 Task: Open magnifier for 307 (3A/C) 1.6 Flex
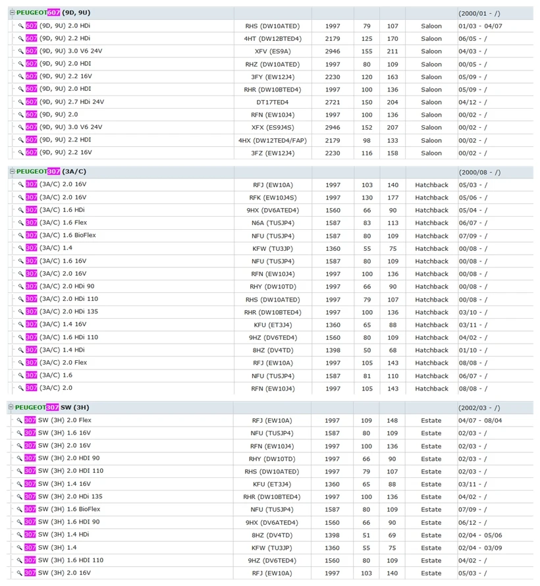tap(20, 223)
